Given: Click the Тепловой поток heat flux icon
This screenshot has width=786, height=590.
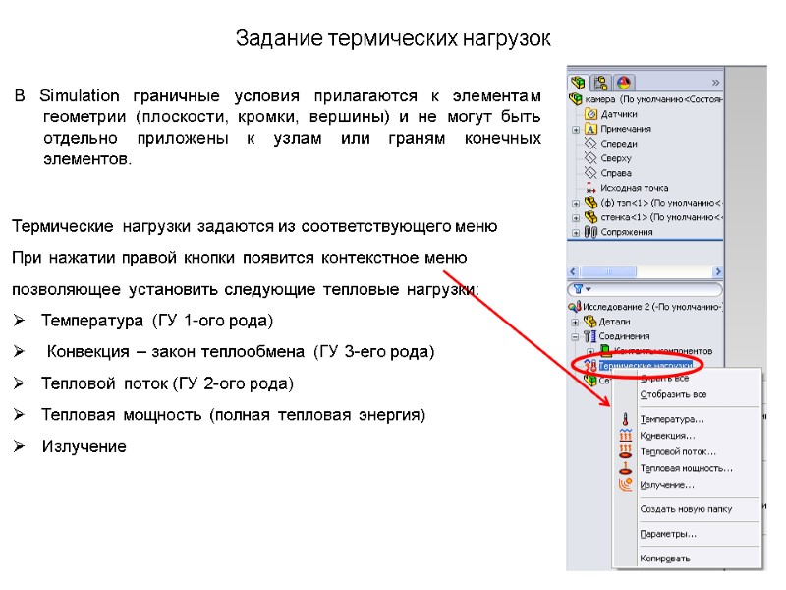Looking at the screenshot, I should (x=625, y=451).
